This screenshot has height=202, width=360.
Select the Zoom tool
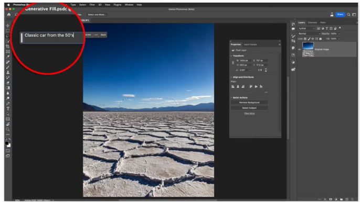click(x=8, y=129)
